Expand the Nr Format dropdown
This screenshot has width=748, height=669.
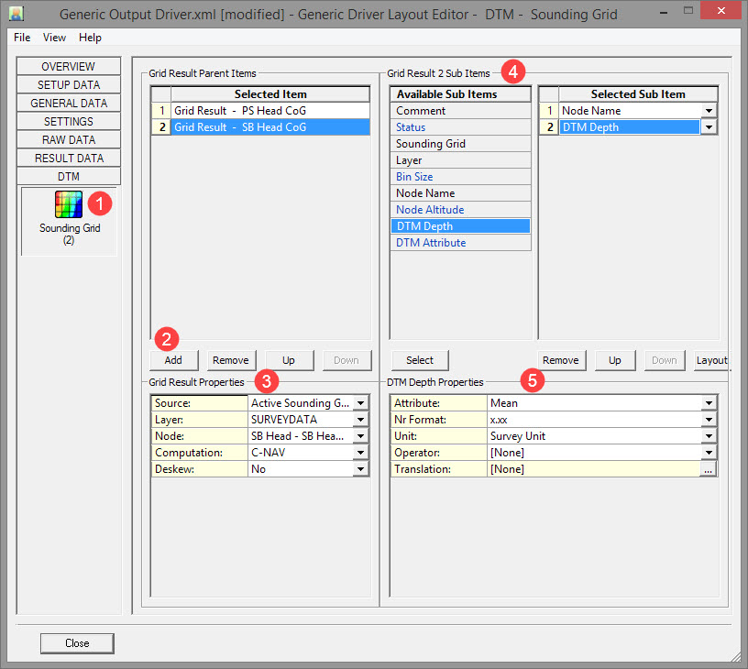pyautogui.click(x=709, y=420)
